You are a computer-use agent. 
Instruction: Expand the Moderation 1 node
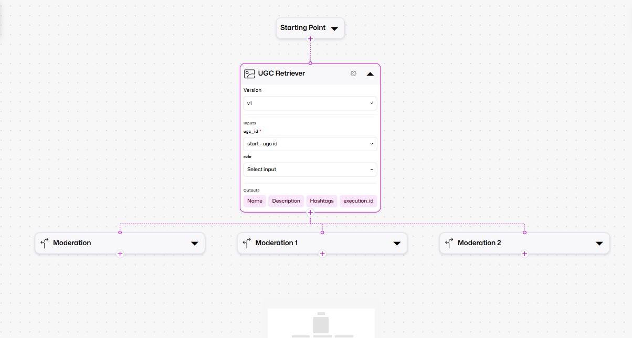397,244
